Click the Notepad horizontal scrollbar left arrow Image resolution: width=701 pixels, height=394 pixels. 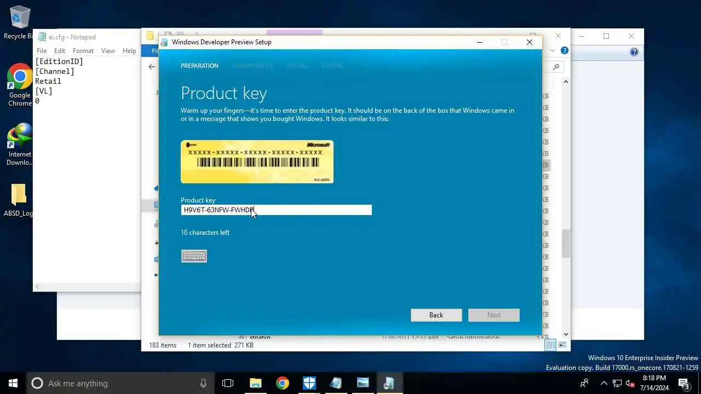click(38, 287)
